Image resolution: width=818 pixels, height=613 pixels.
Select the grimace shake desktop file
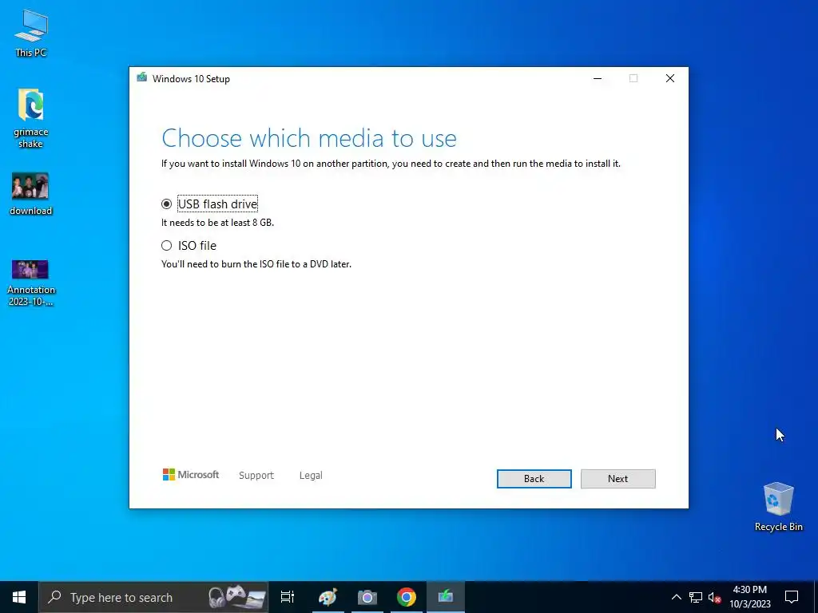click(x=31, y=118)
